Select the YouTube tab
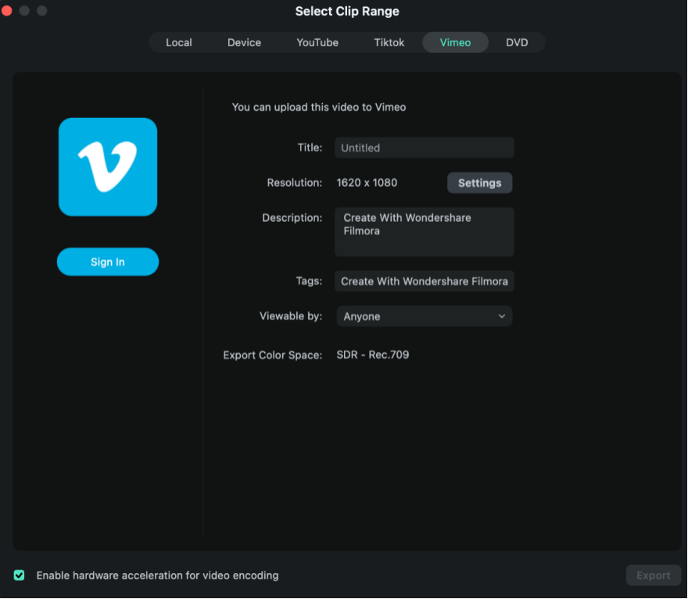 (317, 42)
